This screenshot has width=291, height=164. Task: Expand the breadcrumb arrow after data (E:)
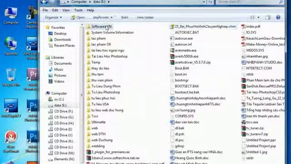[109, 2]
